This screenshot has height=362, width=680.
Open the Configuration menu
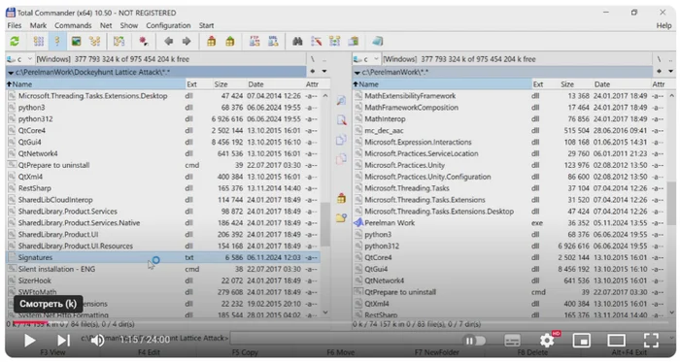168,25
